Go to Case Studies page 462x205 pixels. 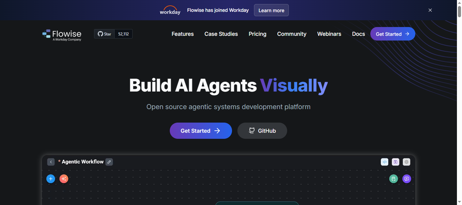(x=221, y=34)
